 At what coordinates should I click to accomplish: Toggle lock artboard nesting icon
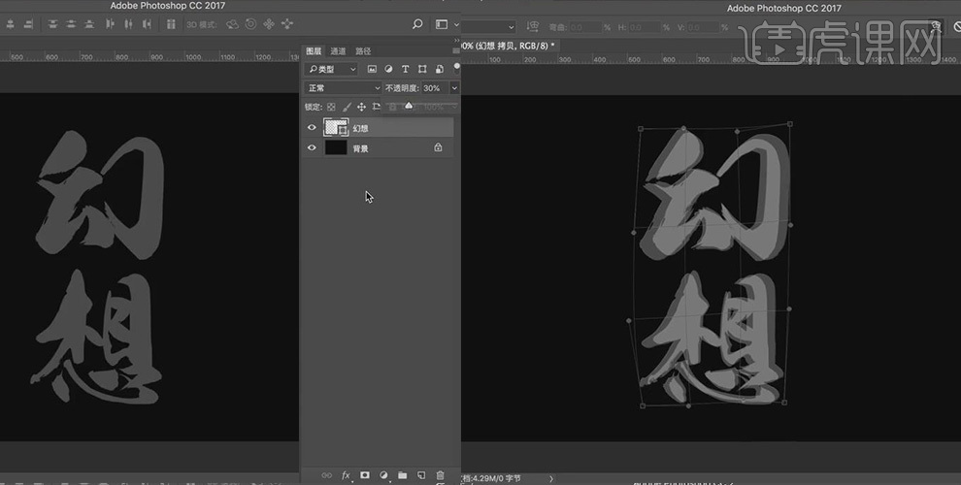(x=377, y=107)
